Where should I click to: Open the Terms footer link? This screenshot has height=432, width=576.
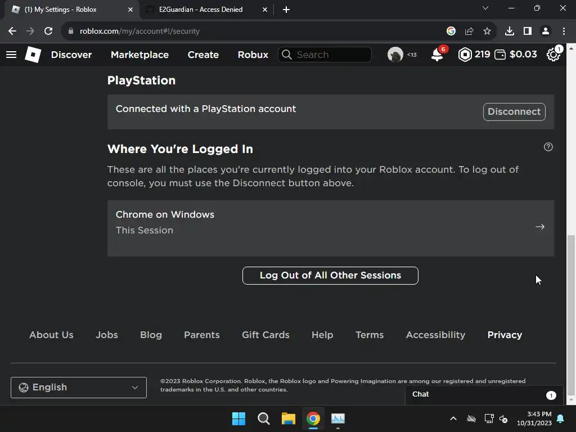point(370,335)
